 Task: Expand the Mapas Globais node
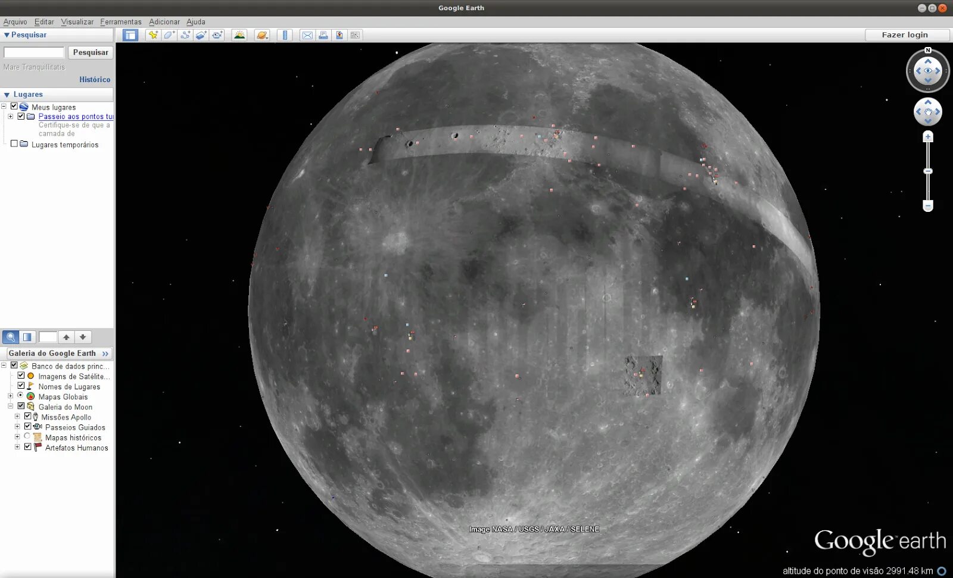(x=10, y=396)
